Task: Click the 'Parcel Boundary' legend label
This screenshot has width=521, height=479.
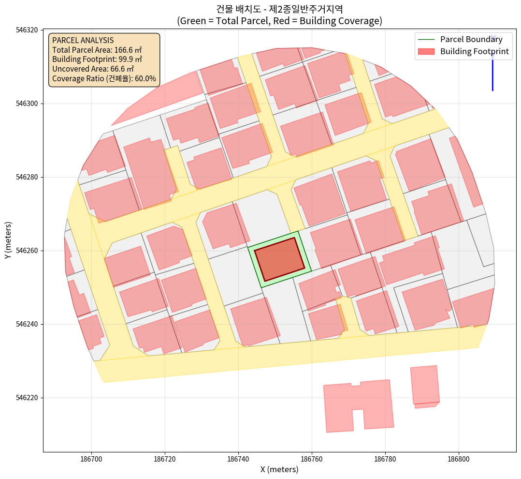Action: [x=471, y=40]
